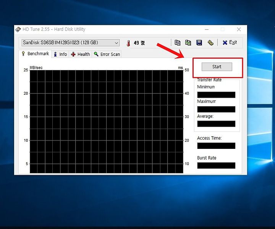Click the Maximum transfer rate value field
The height and width of the screenshot is (229, 275).
coord(216,109)
